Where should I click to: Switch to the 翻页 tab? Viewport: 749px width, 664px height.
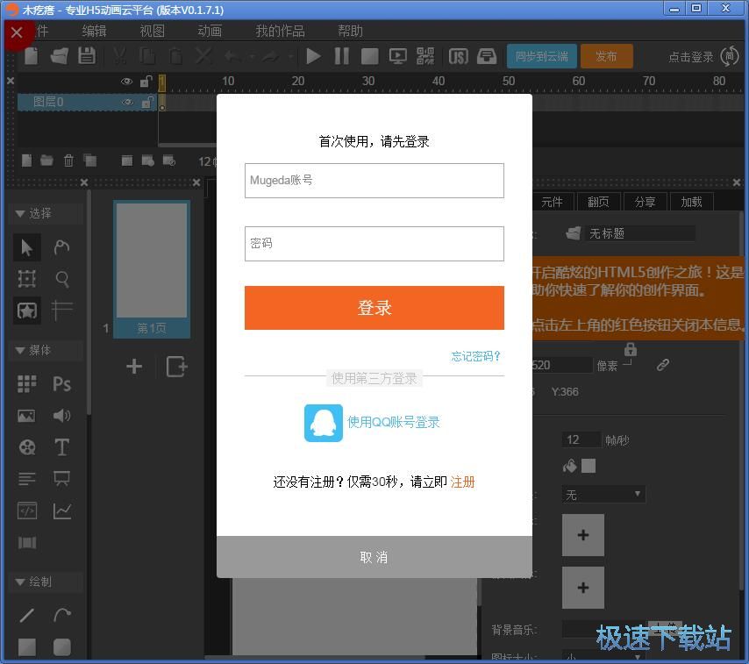598,202
